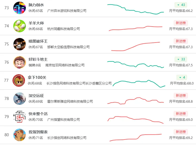Screen dimensions: 196x146
Task: Click the 棋牌:8名 category label
Action: click(x=35, y=65)
